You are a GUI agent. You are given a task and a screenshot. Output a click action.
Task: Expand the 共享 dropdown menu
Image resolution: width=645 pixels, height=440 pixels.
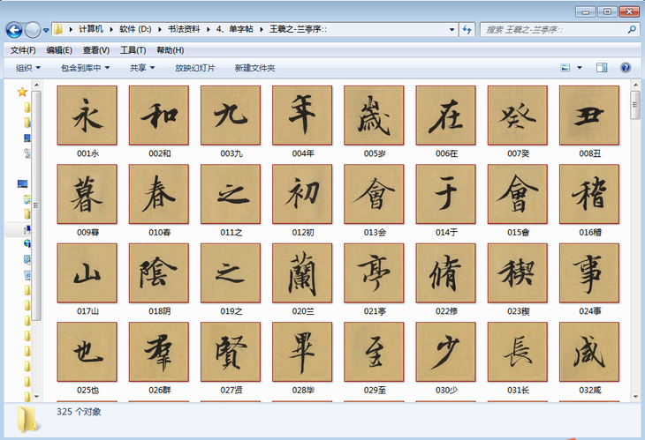[141, 68]
